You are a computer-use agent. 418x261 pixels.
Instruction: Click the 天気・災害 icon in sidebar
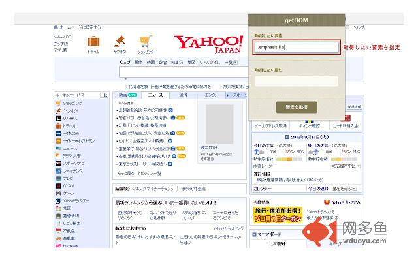58,155
